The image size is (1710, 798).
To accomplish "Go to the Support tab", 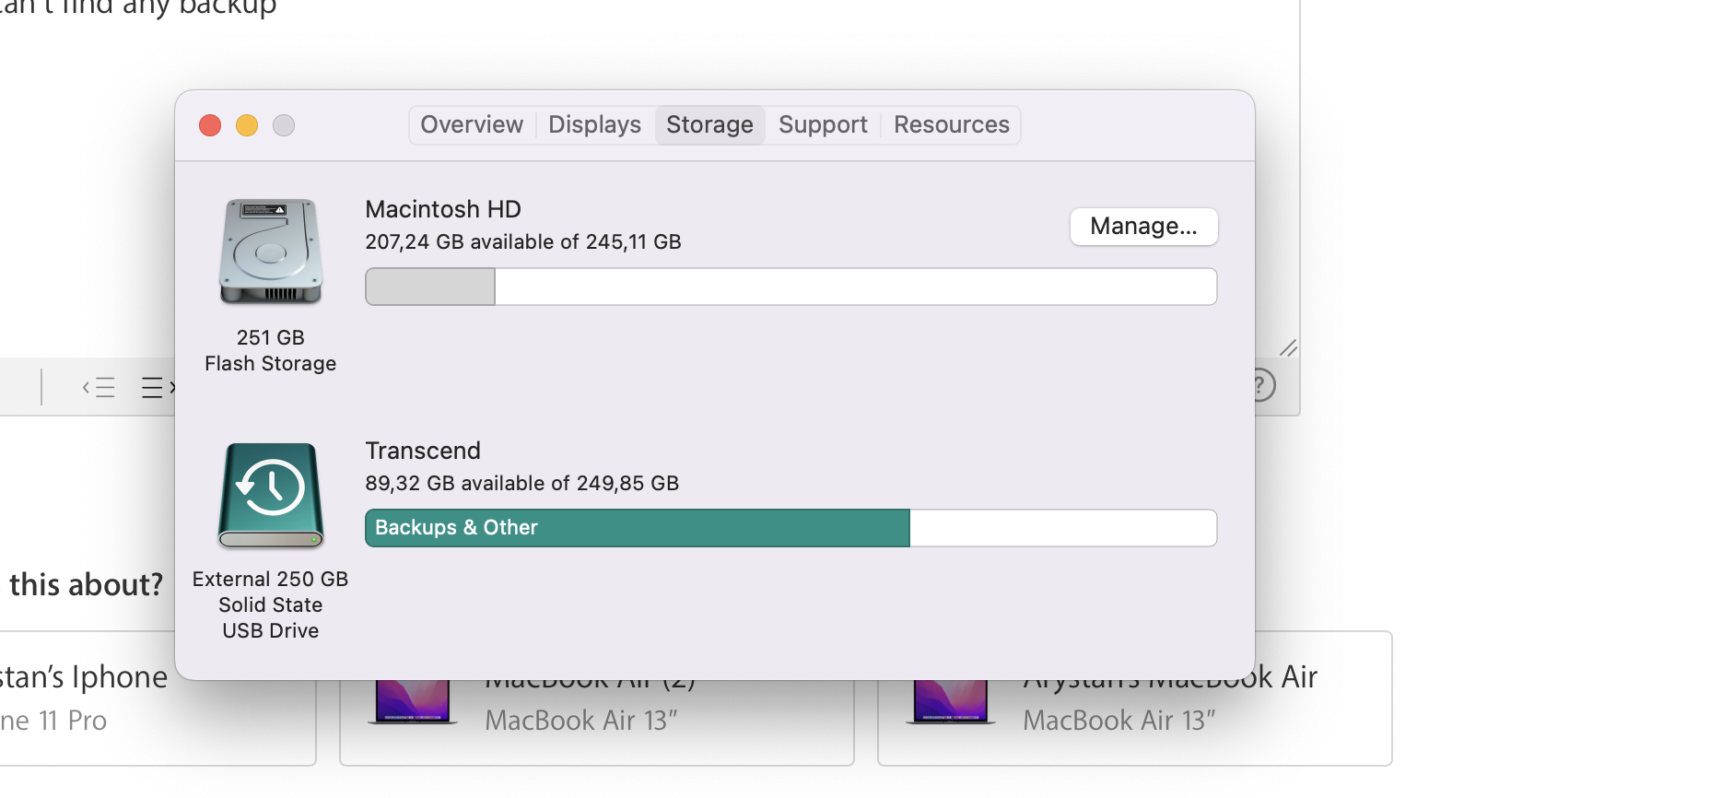I will point(823,125).
